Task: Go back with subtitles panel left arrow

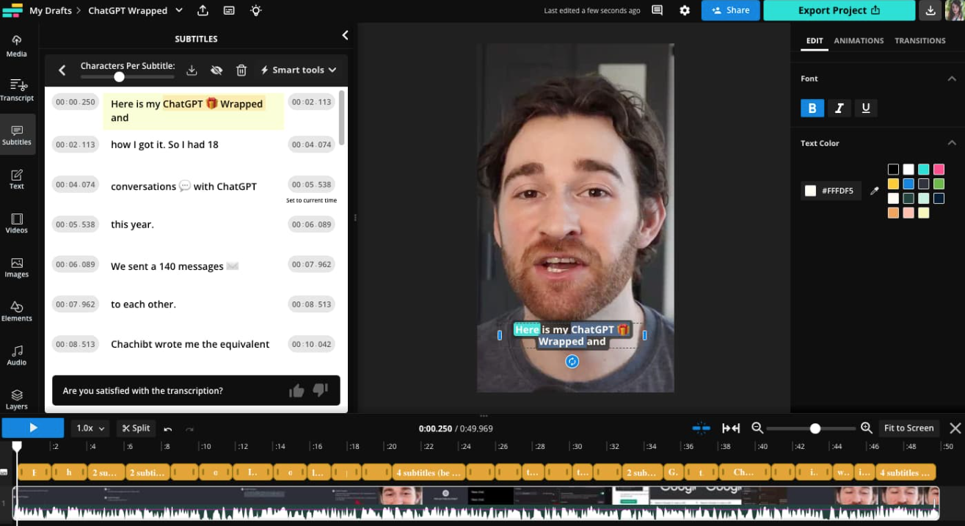Action: (x=62, y=70)
